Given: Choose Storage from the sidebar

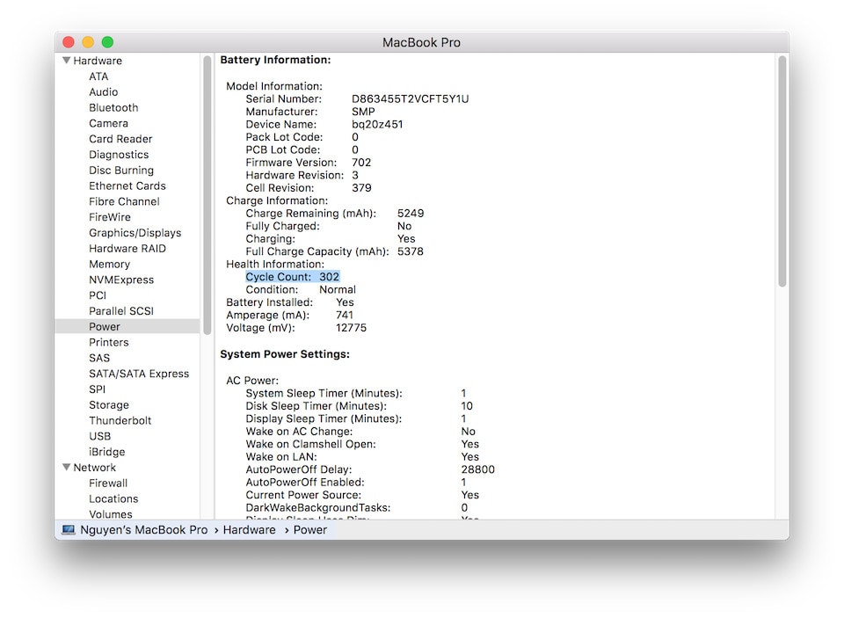Looking at the screenshot, I should pos(108,405).
